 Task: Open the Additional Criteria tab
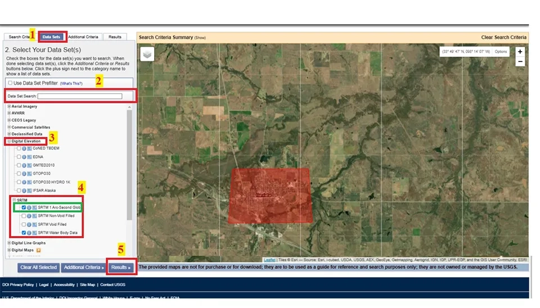[83, 37]
